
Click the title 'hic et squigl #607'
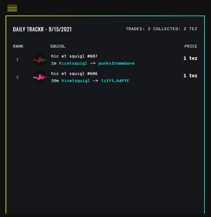point(74,56)
